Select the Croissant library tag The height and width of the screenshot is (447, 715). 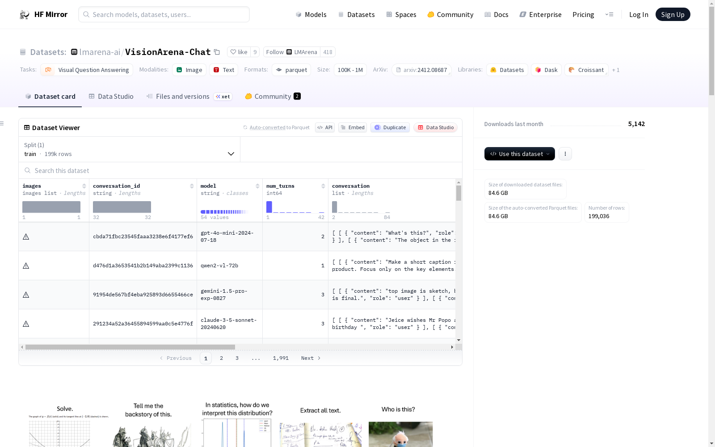(x=586, y=70)
